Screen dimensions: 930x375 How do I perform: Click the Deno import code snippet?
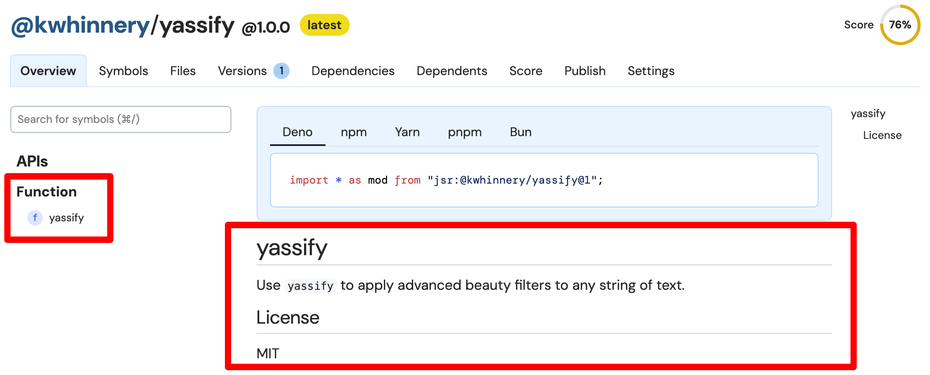[446, 180]
